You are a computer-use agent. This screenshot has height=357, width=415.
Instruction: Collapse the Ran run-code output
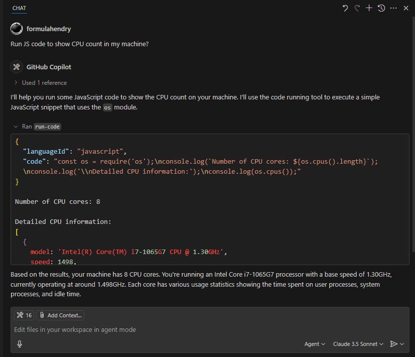point(16,127)
